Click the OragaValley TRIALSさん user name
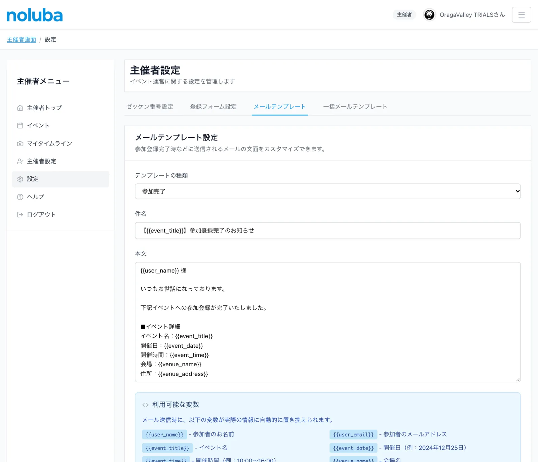Screen dimensions: 538x462 (472, 15)
